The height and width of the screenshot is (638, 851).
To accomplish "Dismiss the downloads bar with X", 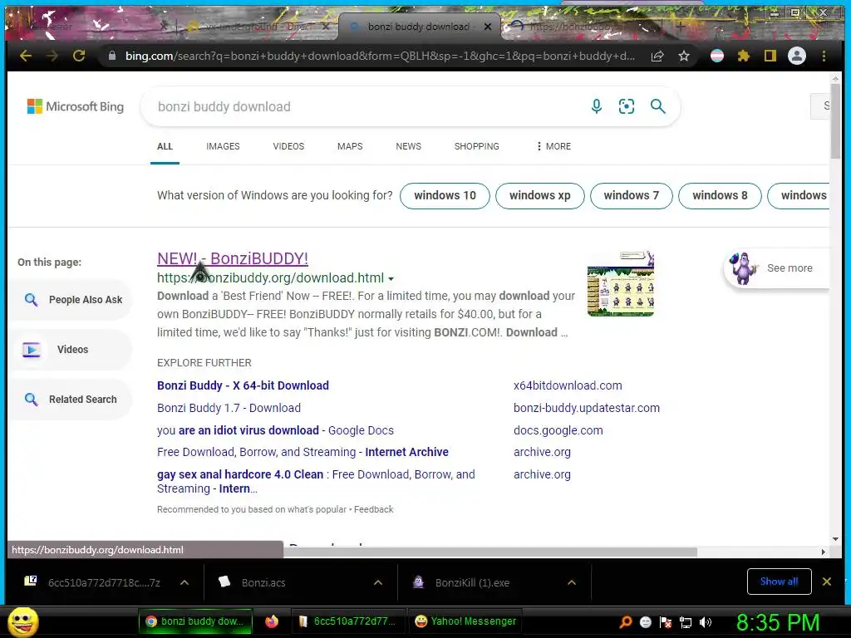I will tap(827, 582).
